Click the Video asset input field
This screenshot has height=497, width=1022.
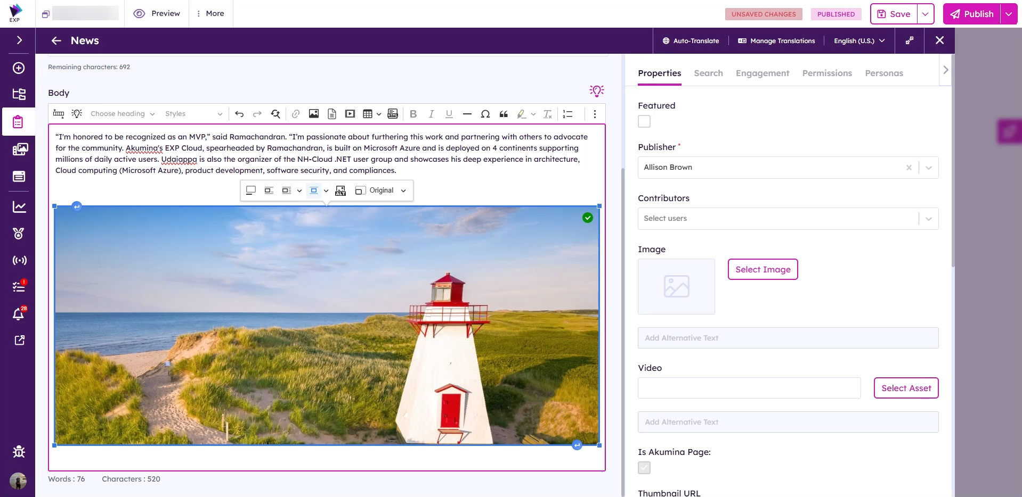click(749, 388)
